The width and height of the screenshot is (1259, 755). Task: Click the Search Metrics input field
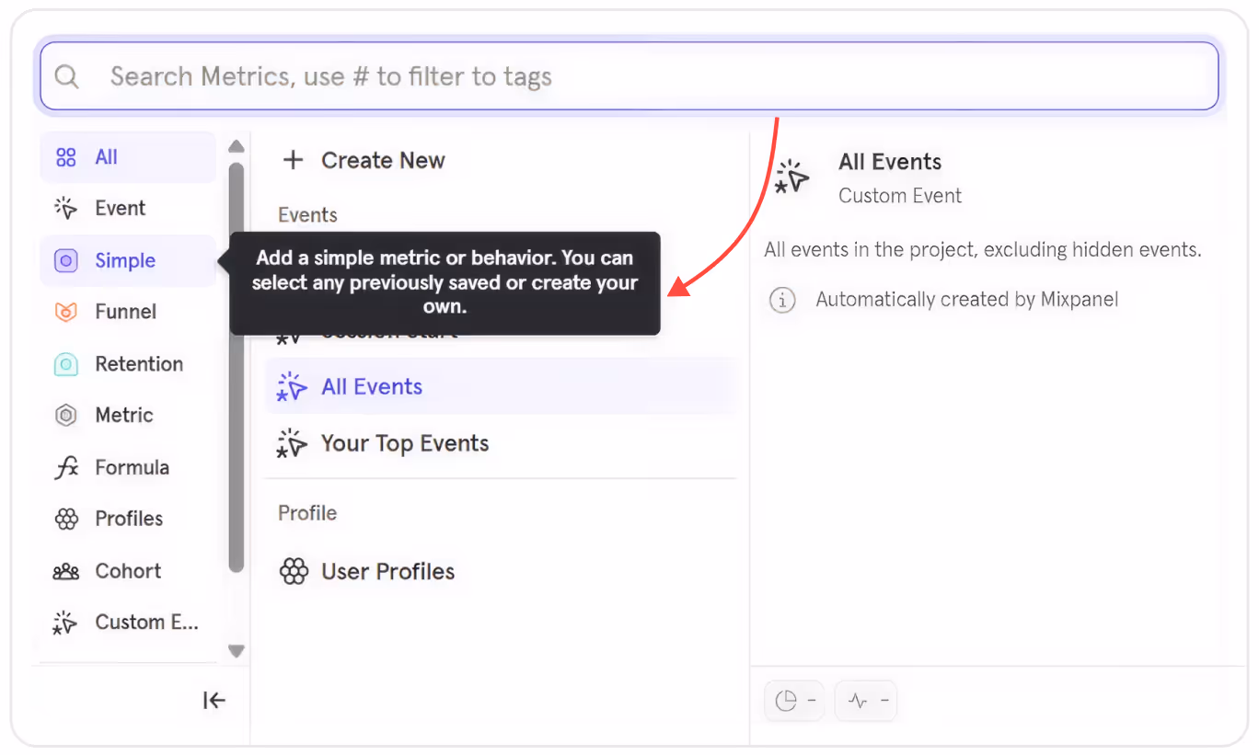point(629,76)
